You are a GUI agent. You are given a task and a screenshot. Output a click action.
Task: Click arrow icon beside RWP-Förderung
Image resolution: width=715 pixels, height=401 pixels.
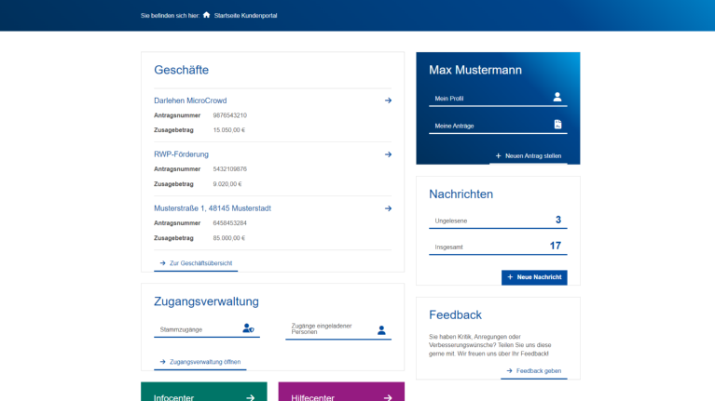(x=388, y=154)
